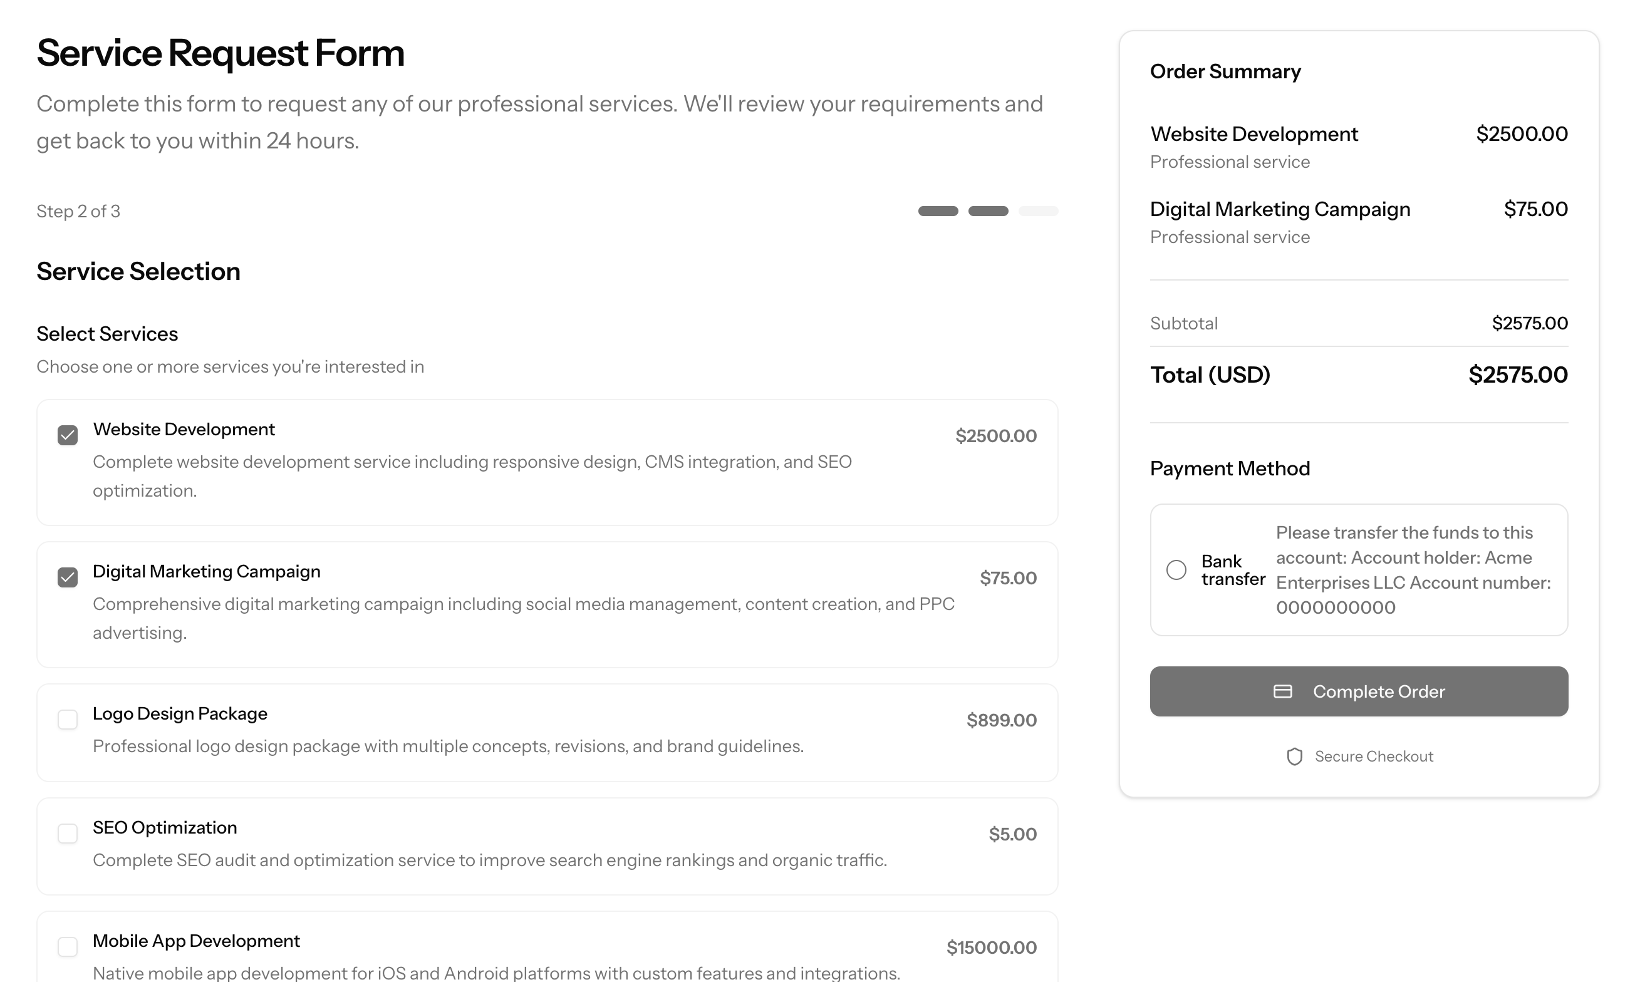Click the Select Services label

[107, 334]
